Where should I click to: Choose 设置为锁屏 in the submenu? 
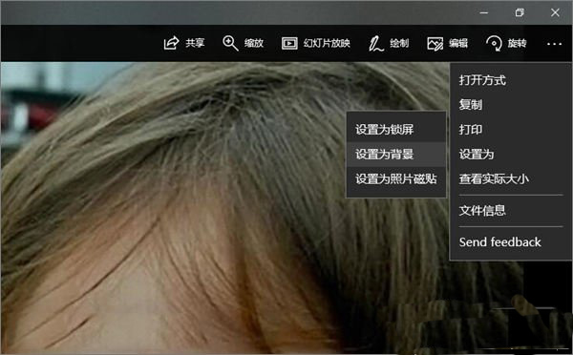pyautogui.click(x=396, y=130)
